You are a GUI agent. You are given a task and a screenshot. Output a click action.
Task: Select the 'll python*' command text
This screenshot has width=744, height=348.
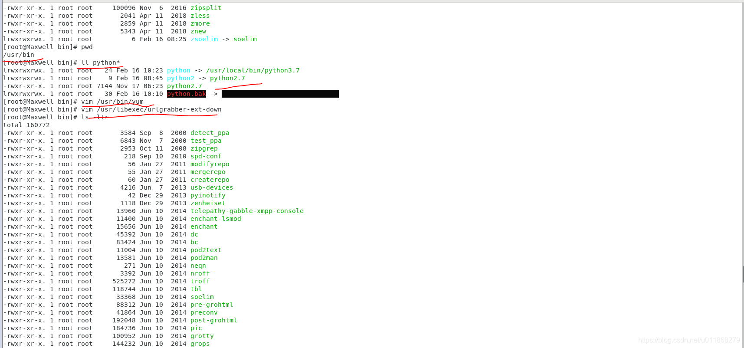(x=101, y=62)
